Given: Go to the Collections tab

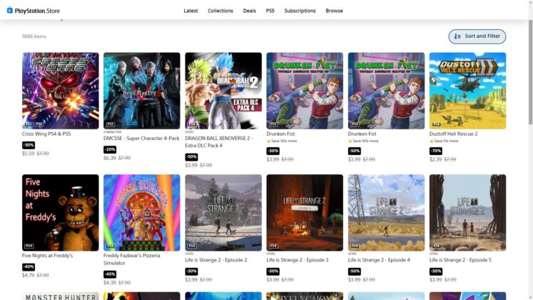Looking at the screenshot, I should pos(220,11).
